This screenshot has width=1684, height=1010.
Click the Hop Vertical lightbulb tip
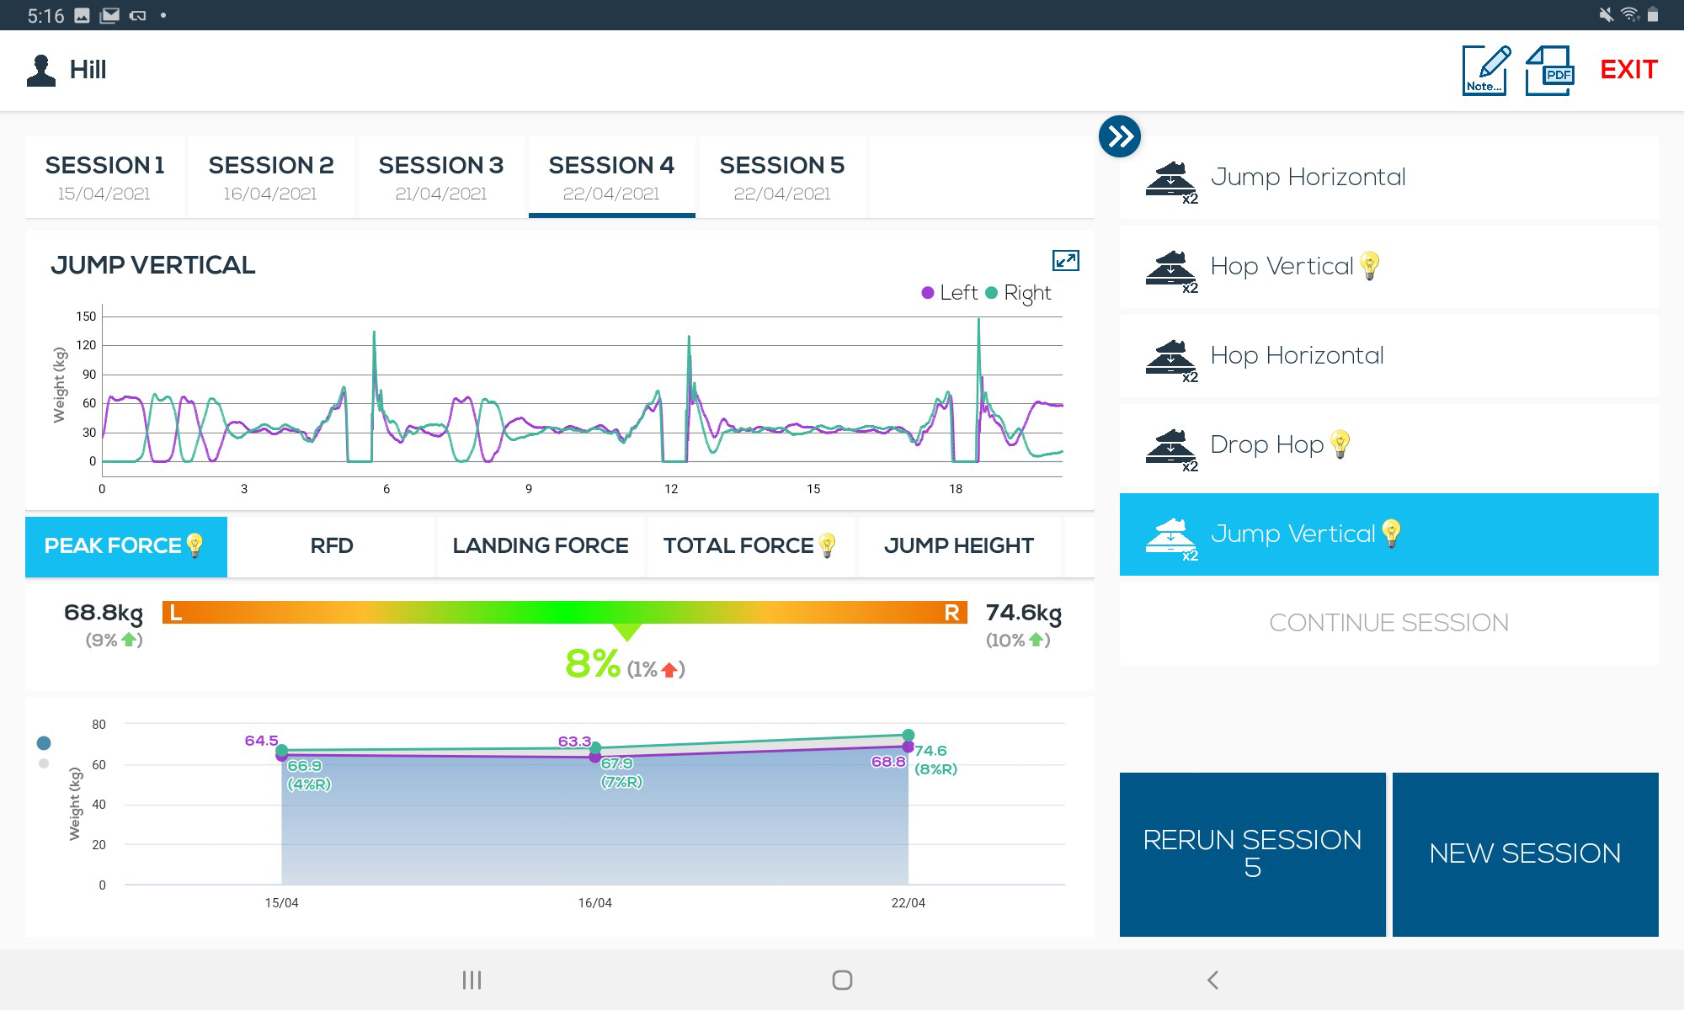[x=1370, y=266]
